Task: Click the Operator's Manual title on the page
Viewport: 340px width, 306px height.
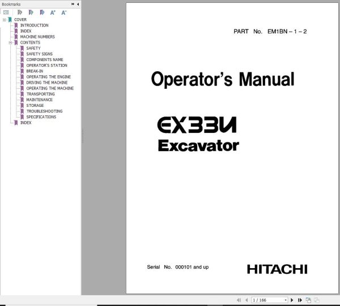Action: (223, 80)
